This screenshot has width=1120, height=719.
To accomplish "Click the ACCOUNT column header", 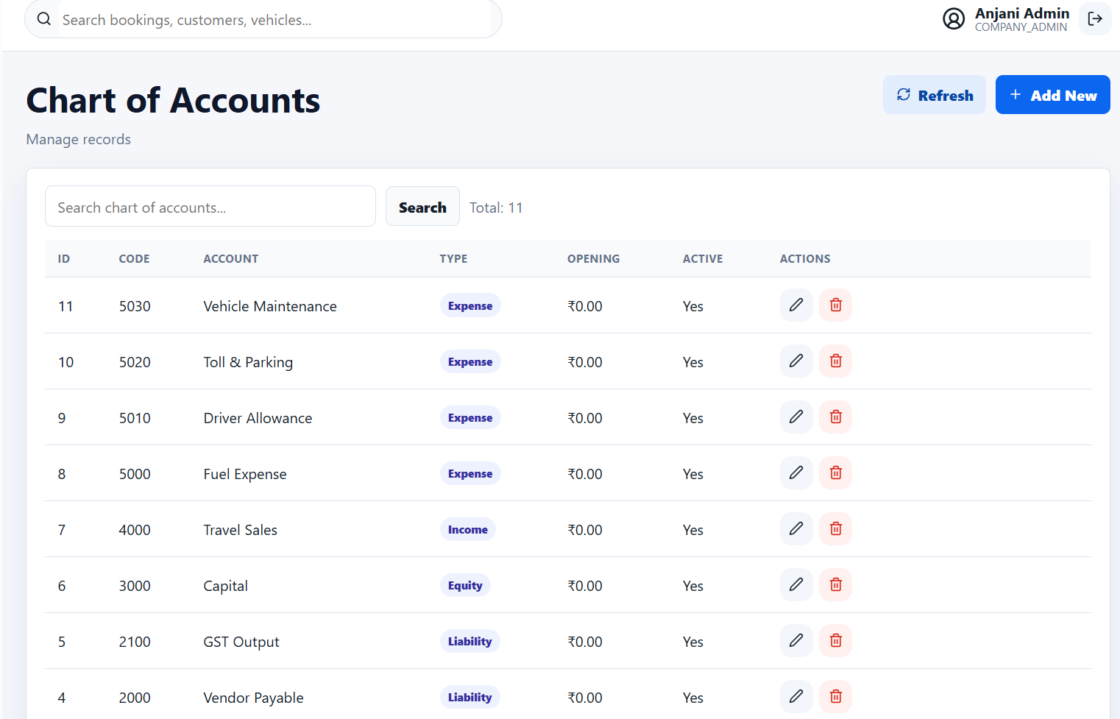I will tap(231, 259).
